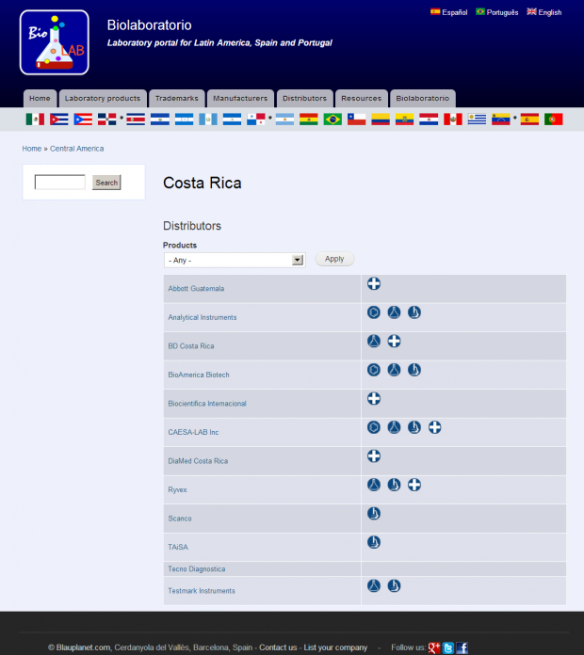Select the Brazil flag in country bar

tap(333, 120)
